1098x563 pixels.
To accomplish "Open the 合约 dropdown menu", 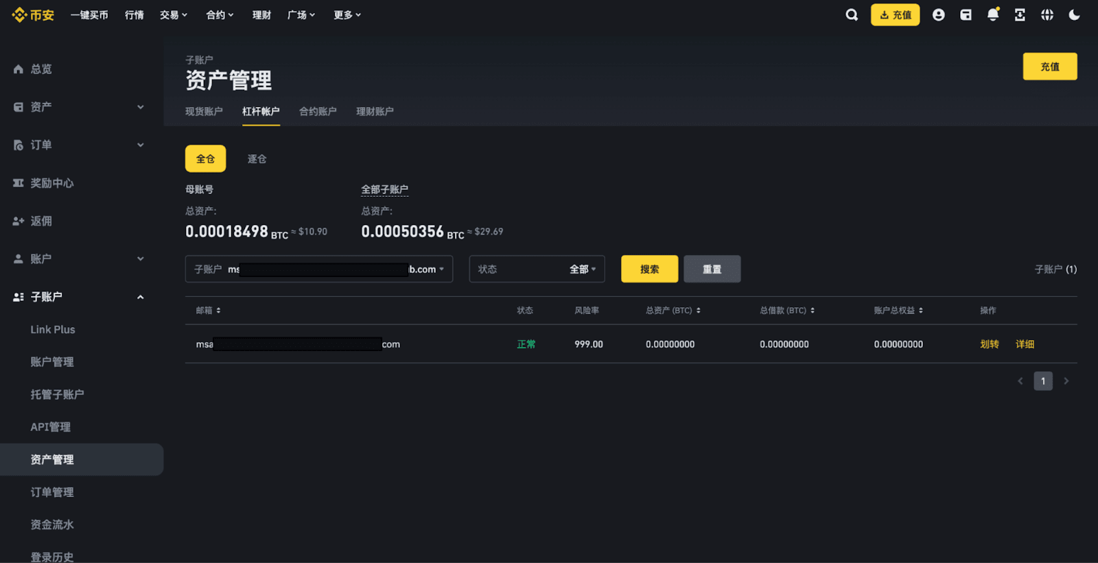I will coord(220,15).
